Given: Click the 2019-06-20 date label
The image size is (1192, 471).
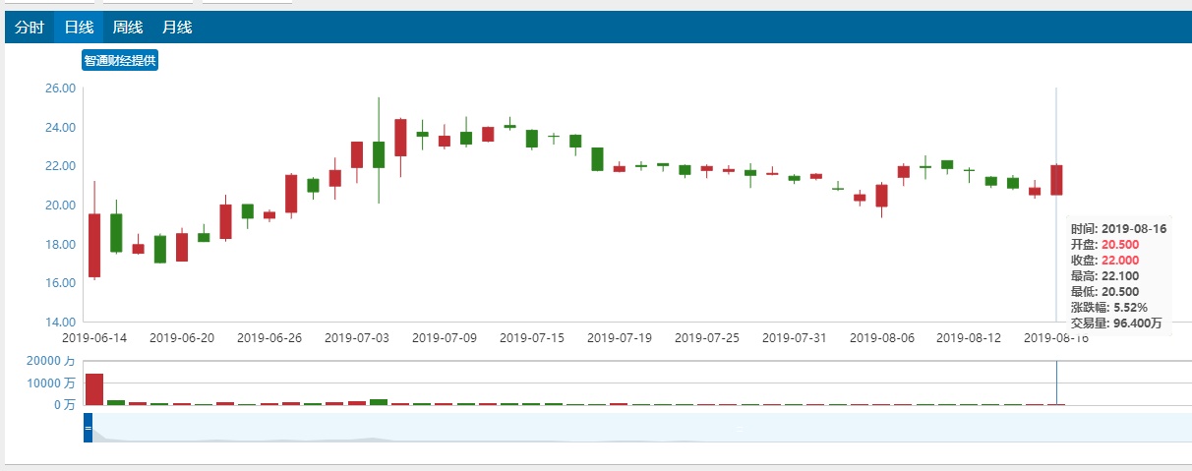Looking at the screenshot, I should click(x=182, y=337).
